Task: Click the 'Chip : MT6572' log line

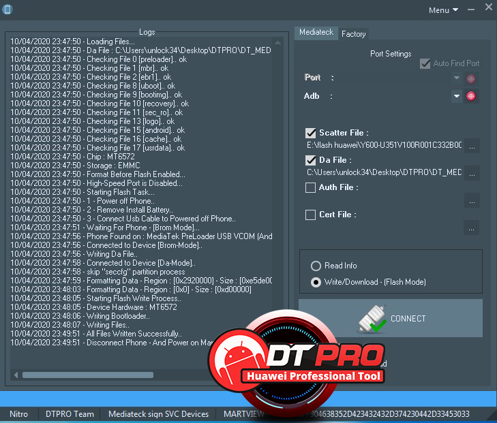Action: point(72,157)
